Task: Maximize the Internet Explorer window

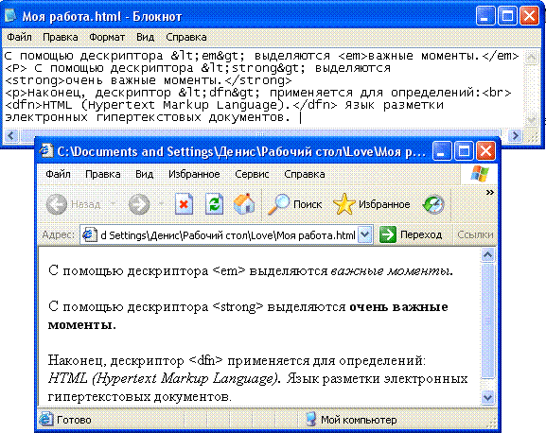Action: pyautogui.click(x=464, y=151)
